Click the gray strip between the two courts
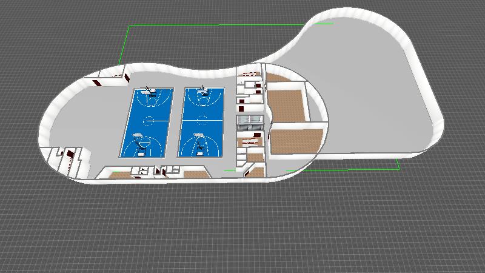Viewport: 485px width, 273px height. (x=175, y=121)
